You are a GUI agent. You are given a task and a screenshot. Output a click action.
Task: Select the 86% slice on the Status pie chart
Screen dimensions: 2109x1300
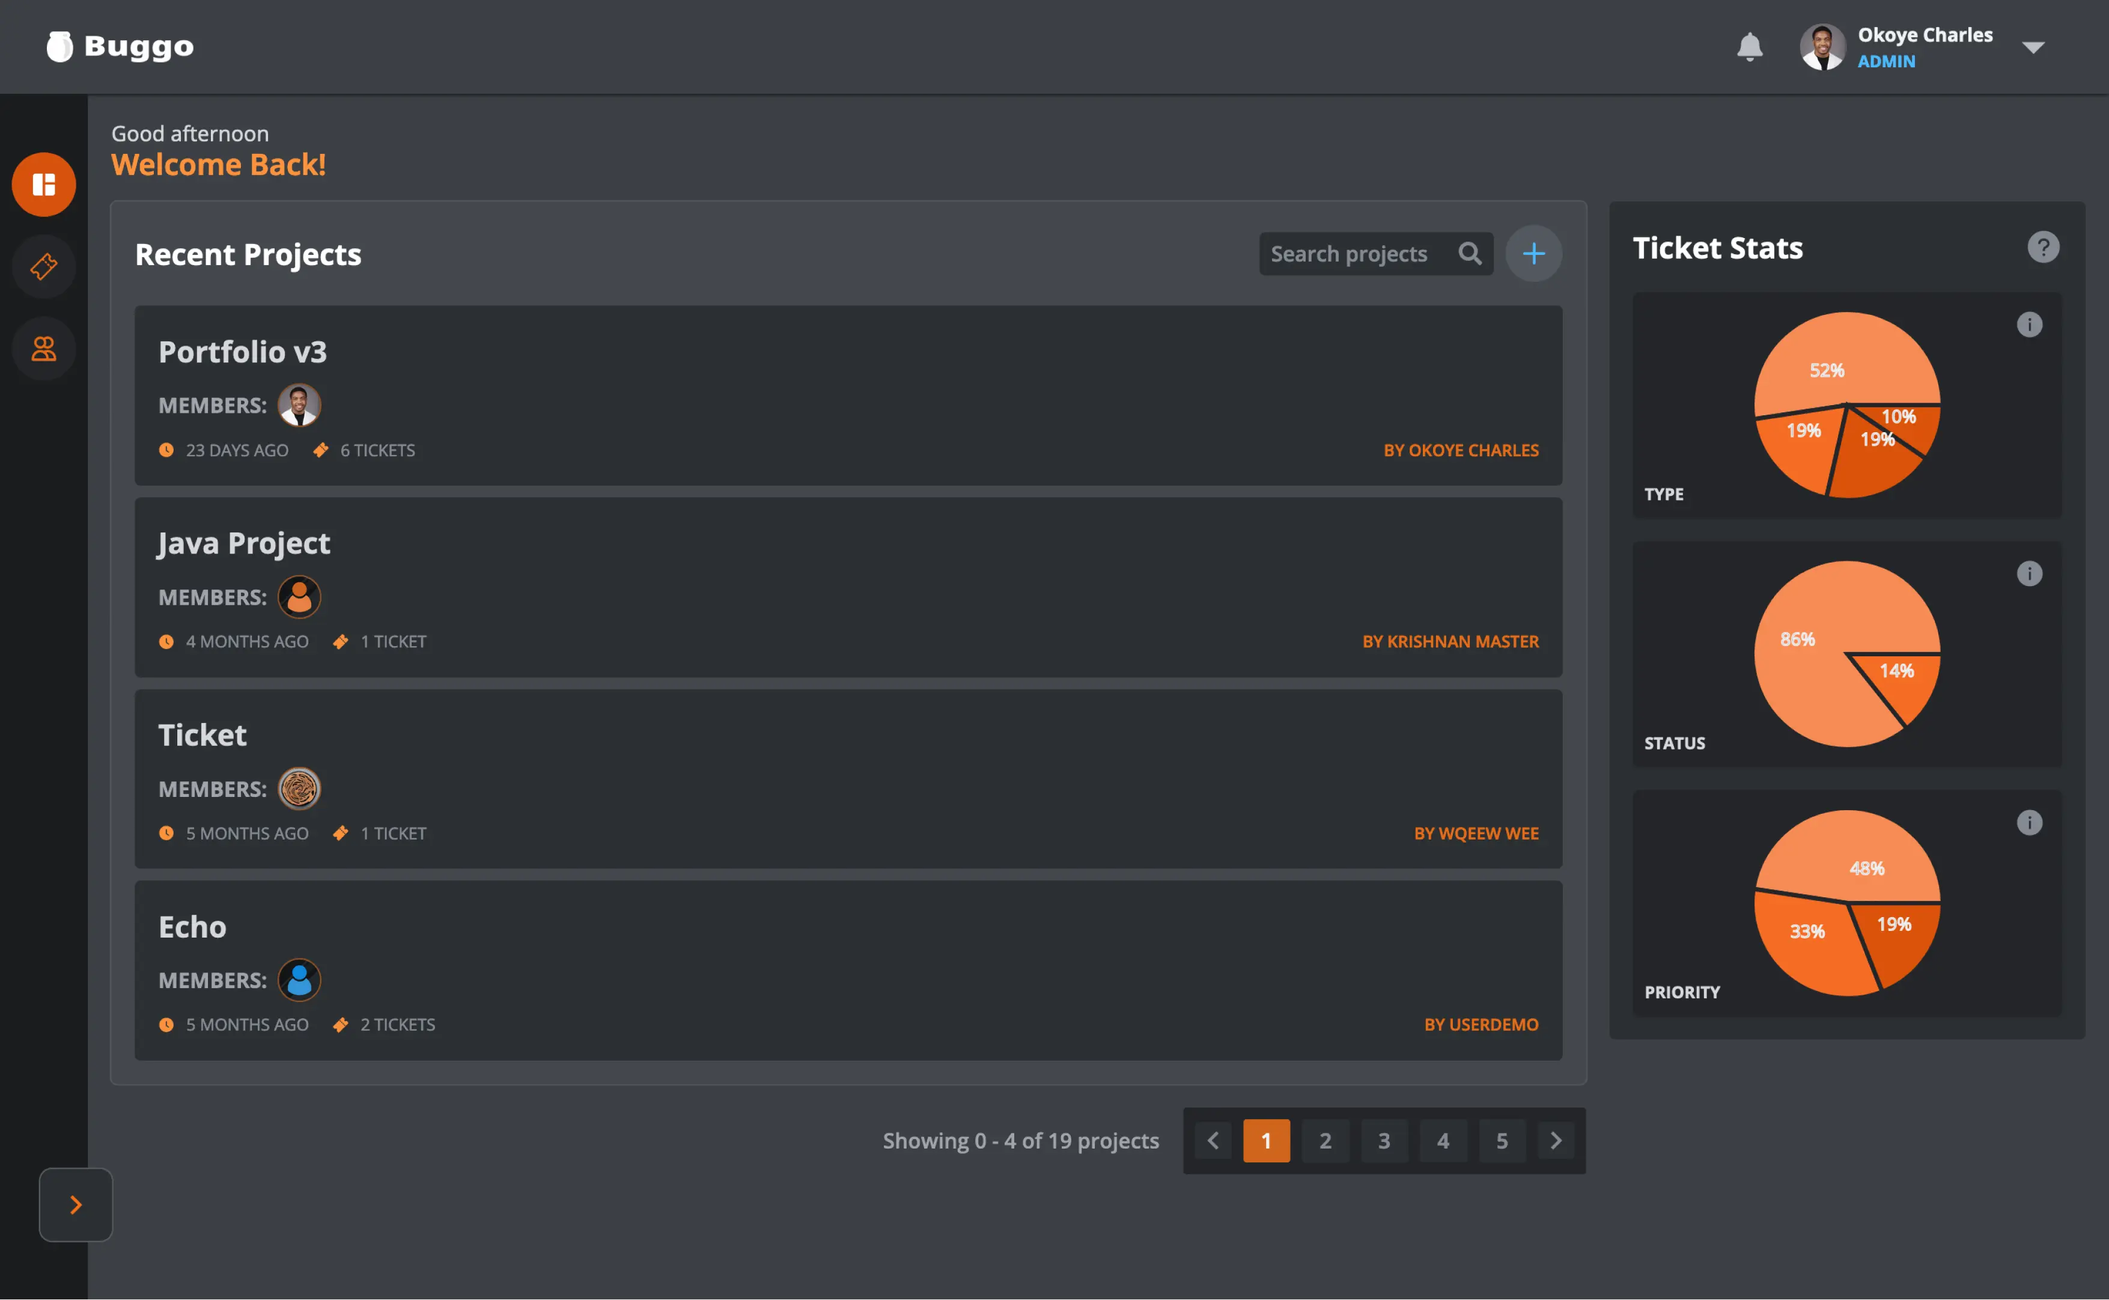(x=1796, y=639)
